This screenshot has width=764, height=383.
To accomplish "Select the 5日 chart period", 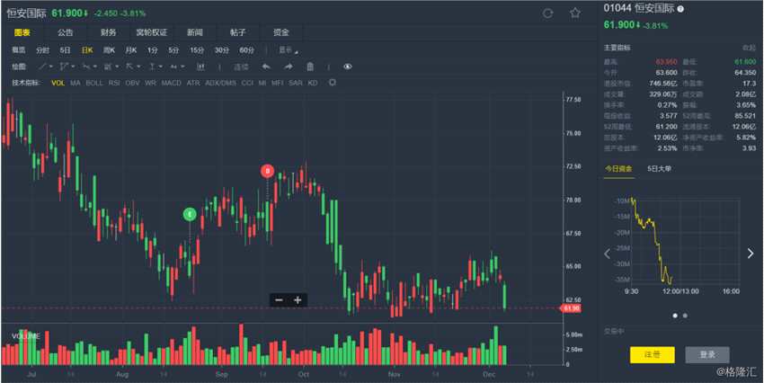I will 66,50.
